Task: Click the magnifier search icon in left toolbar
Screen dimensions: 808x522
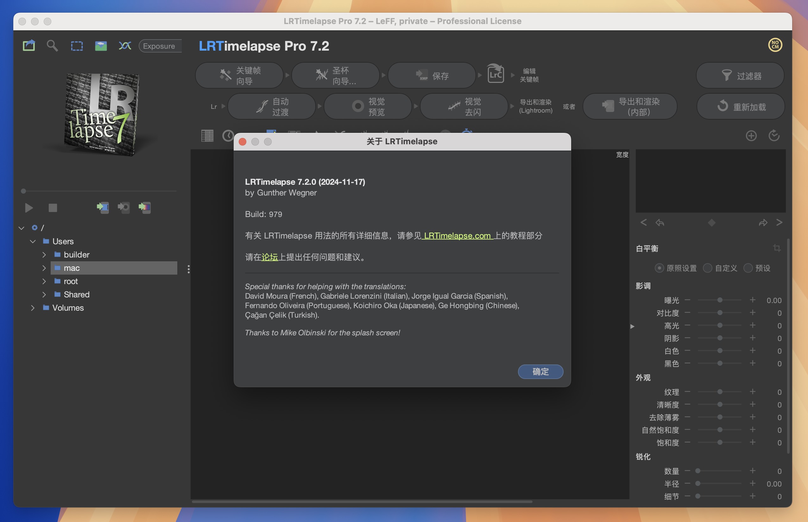Action: (x=52, y=46)
